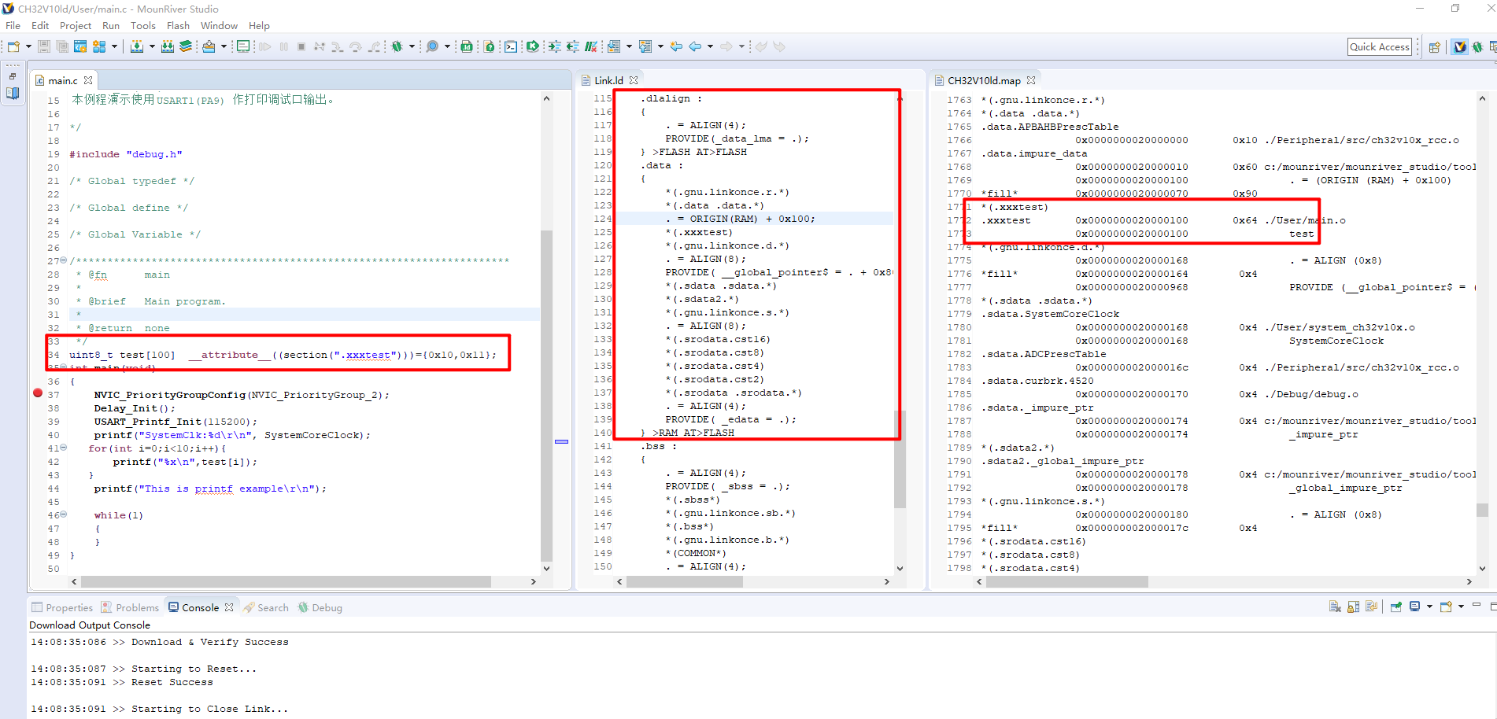The width and height of the screenshot is (1497, 719).
Task: Open the Search icon dropdown arrow
Action: pos(447,46)
